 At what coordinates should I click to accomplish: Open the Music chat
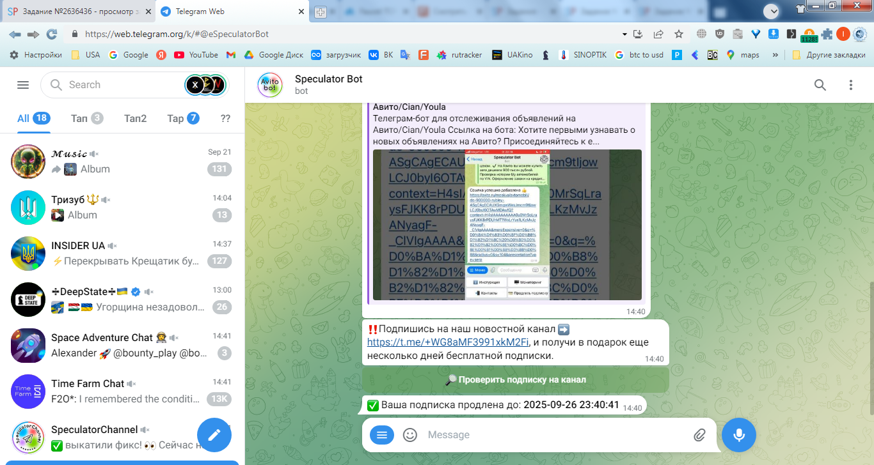click(122, 161)
